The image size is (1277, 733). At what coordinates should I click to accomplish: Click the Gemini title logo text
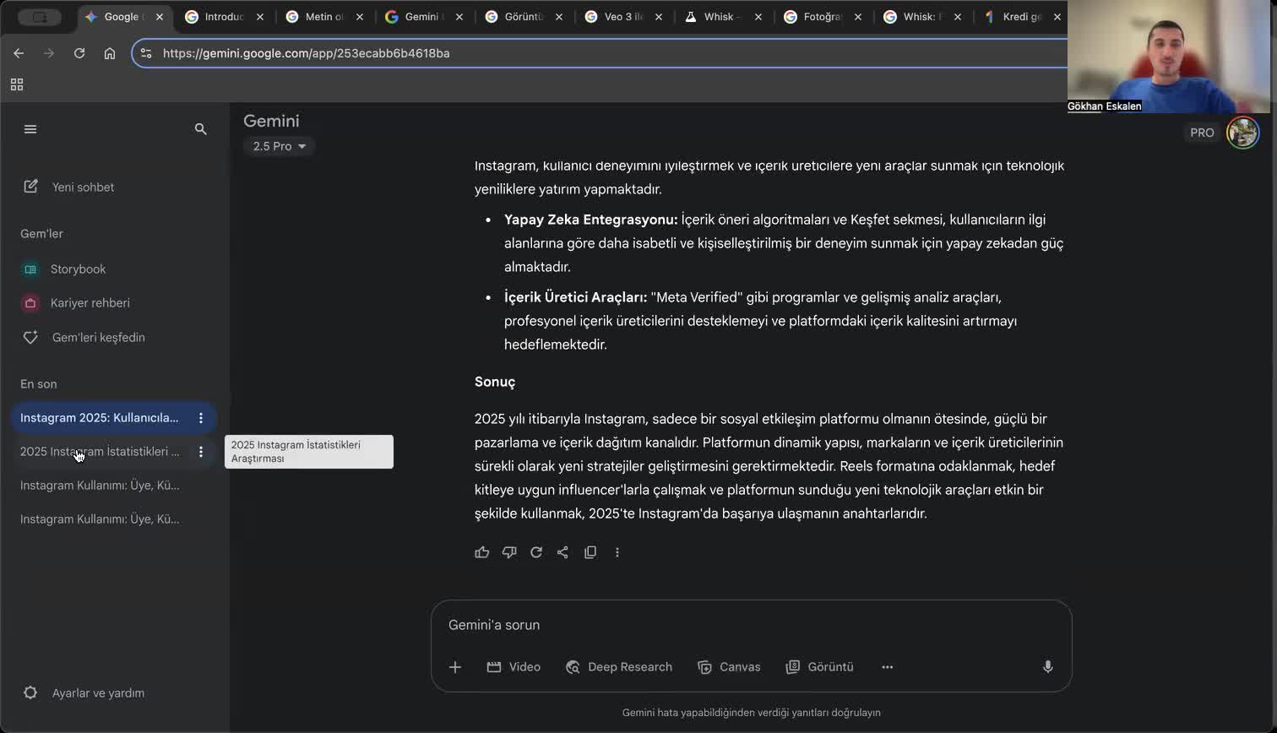pos(271,121)
